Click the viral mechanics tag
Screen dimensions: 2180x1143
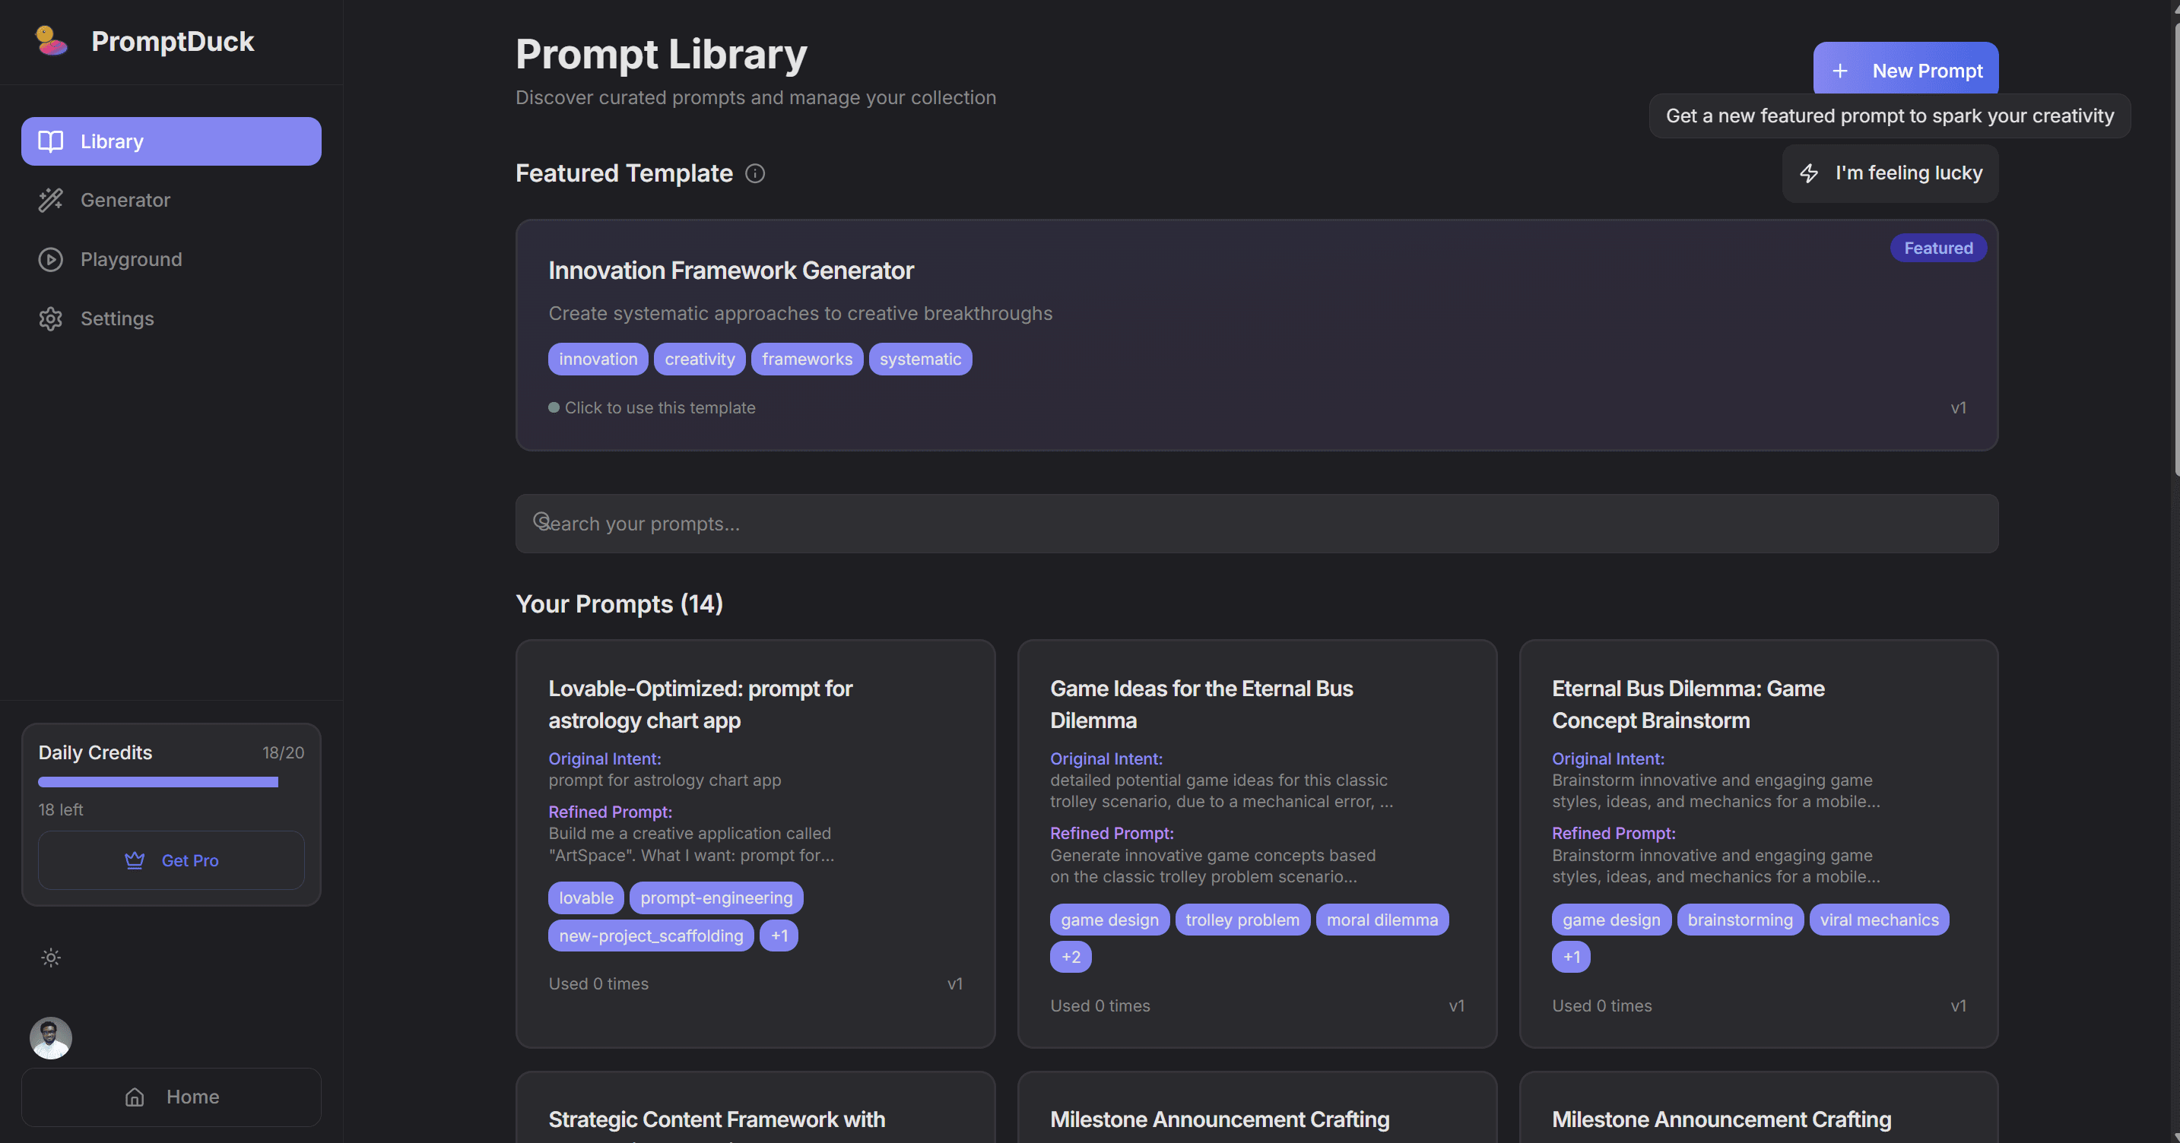(1879, 920)
